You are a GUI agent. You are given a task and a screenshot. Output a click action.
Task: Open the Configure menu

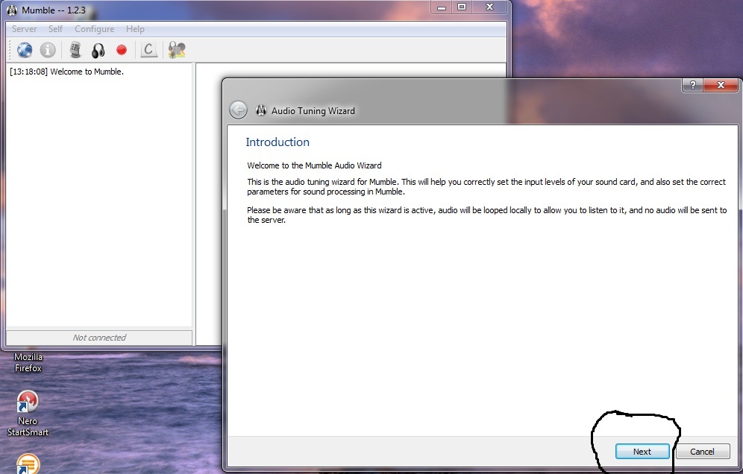[x=94, y=29]
